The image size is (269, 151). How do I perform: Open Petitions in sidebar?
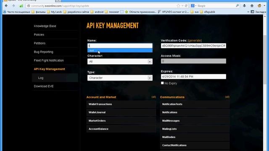click(x=40, y=43)
